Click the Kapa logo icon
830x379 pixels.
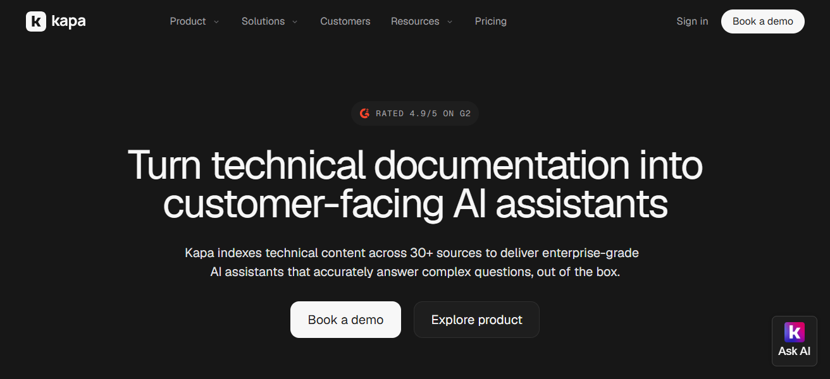pos(36,21)
